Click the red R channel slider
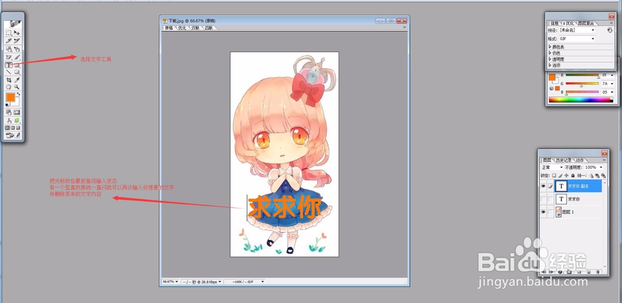Image resolution: width=622 pixels, height=303 pixels. click(x=582, y=75)
